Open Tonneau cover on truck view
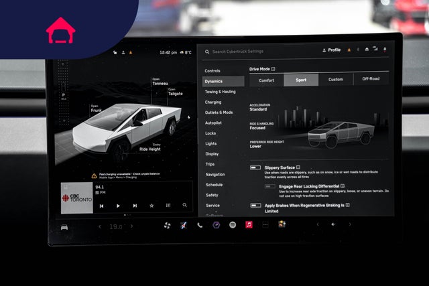 160,82
